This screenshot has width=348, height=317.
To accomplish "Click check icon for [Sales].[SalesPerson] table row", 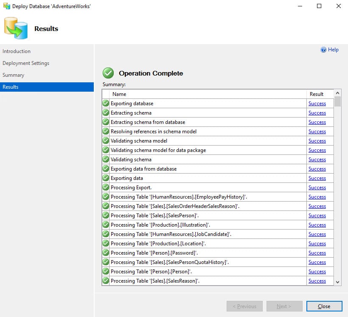I will click(x=106, y=215).
